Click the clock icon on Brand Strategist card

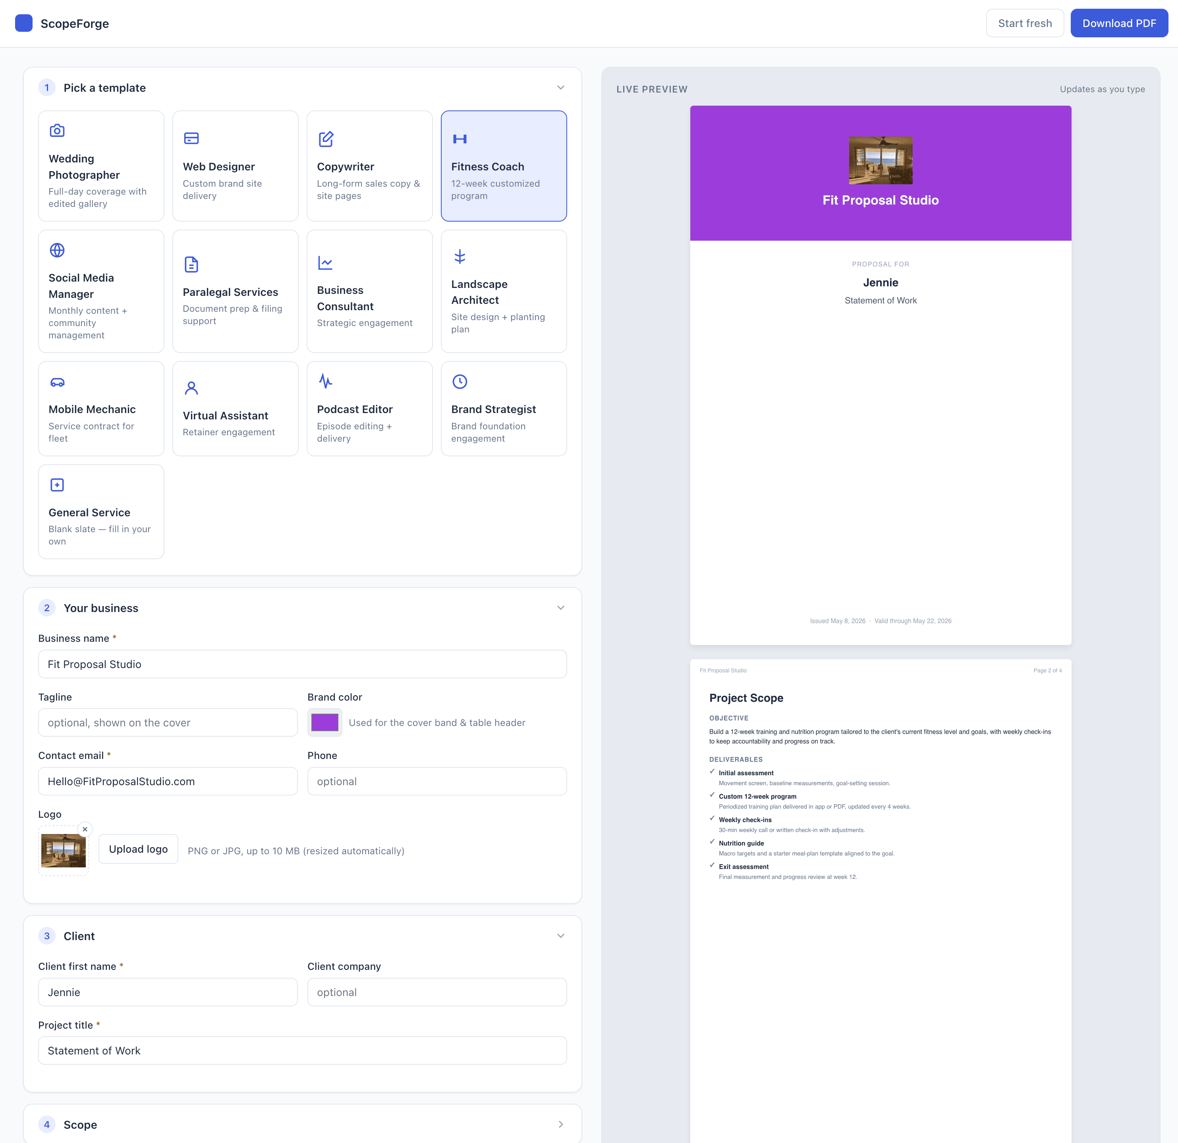point(460,382)
